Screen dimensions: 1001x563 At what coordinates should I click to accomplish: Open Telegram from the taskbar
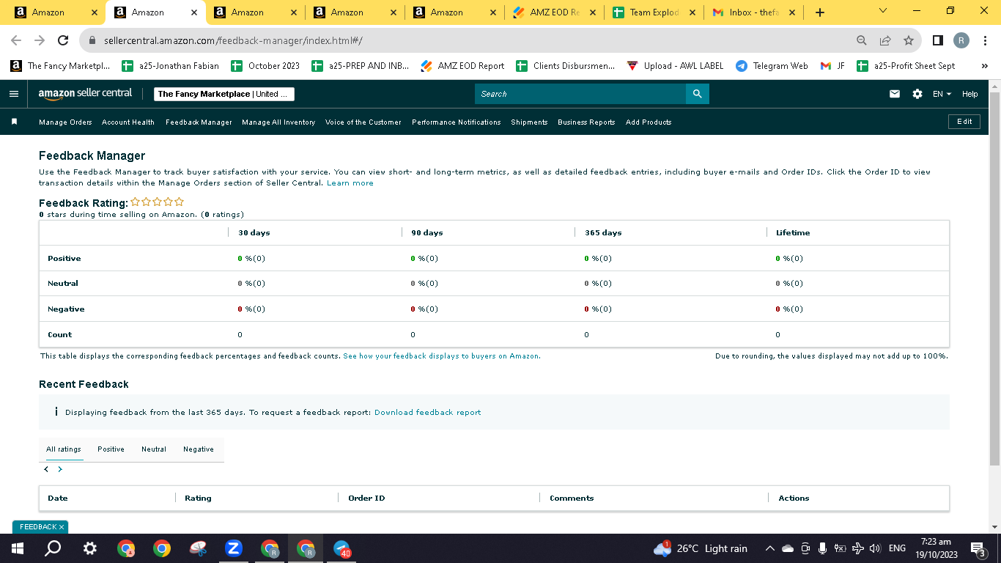[x=342, y=548]
